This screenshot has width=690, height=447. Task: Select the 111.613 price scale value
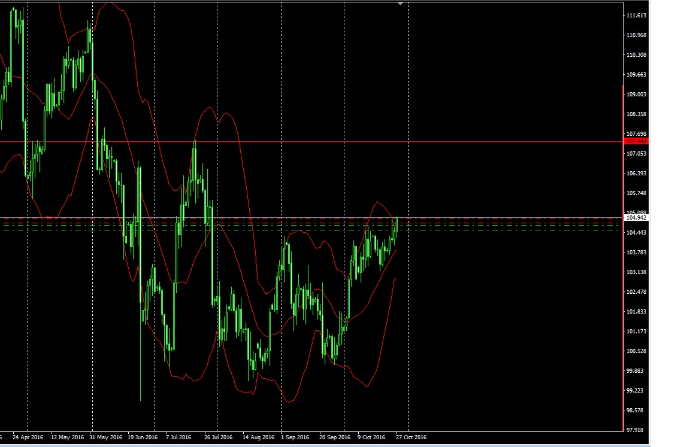pyautogui.click(x=636, y=15)
